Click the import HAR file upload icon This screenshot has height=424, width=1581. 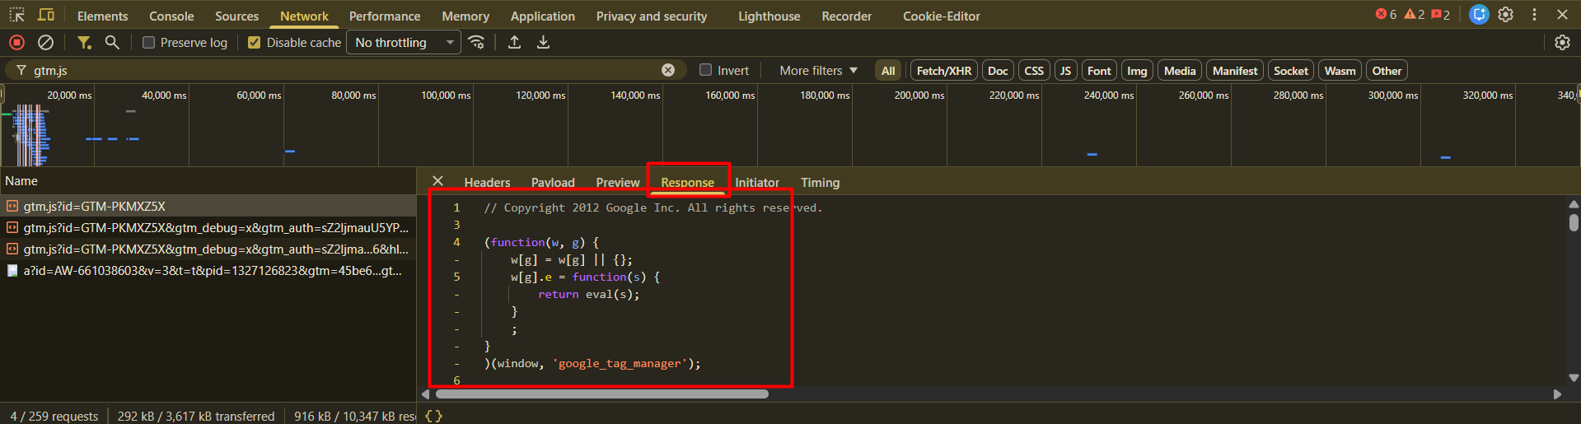pyautogui.click(x=514, y=42)
